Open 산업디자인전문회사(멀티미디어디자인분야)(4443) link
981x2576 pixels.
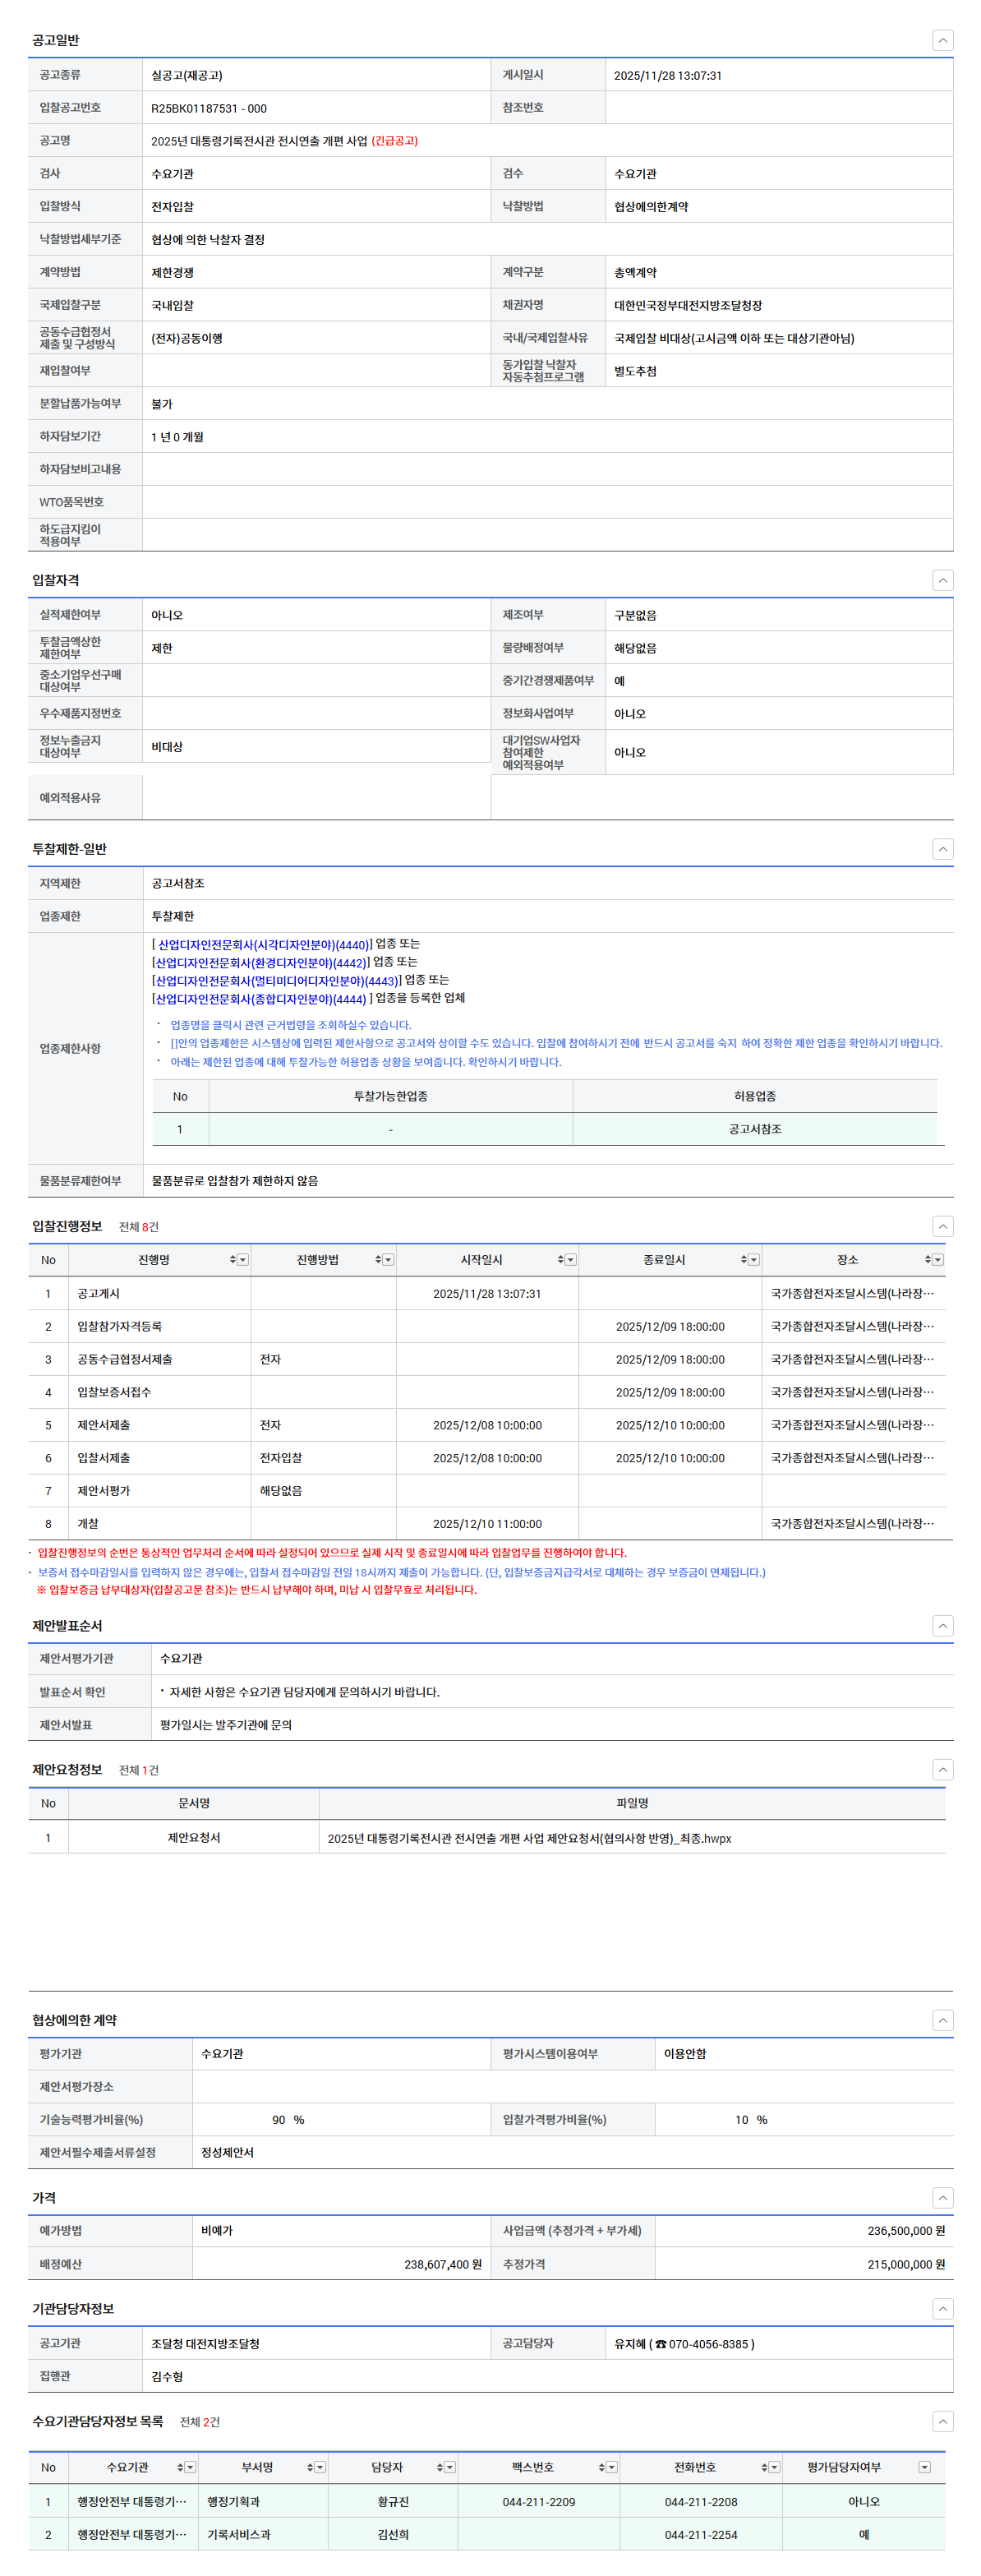pos(276,981)
